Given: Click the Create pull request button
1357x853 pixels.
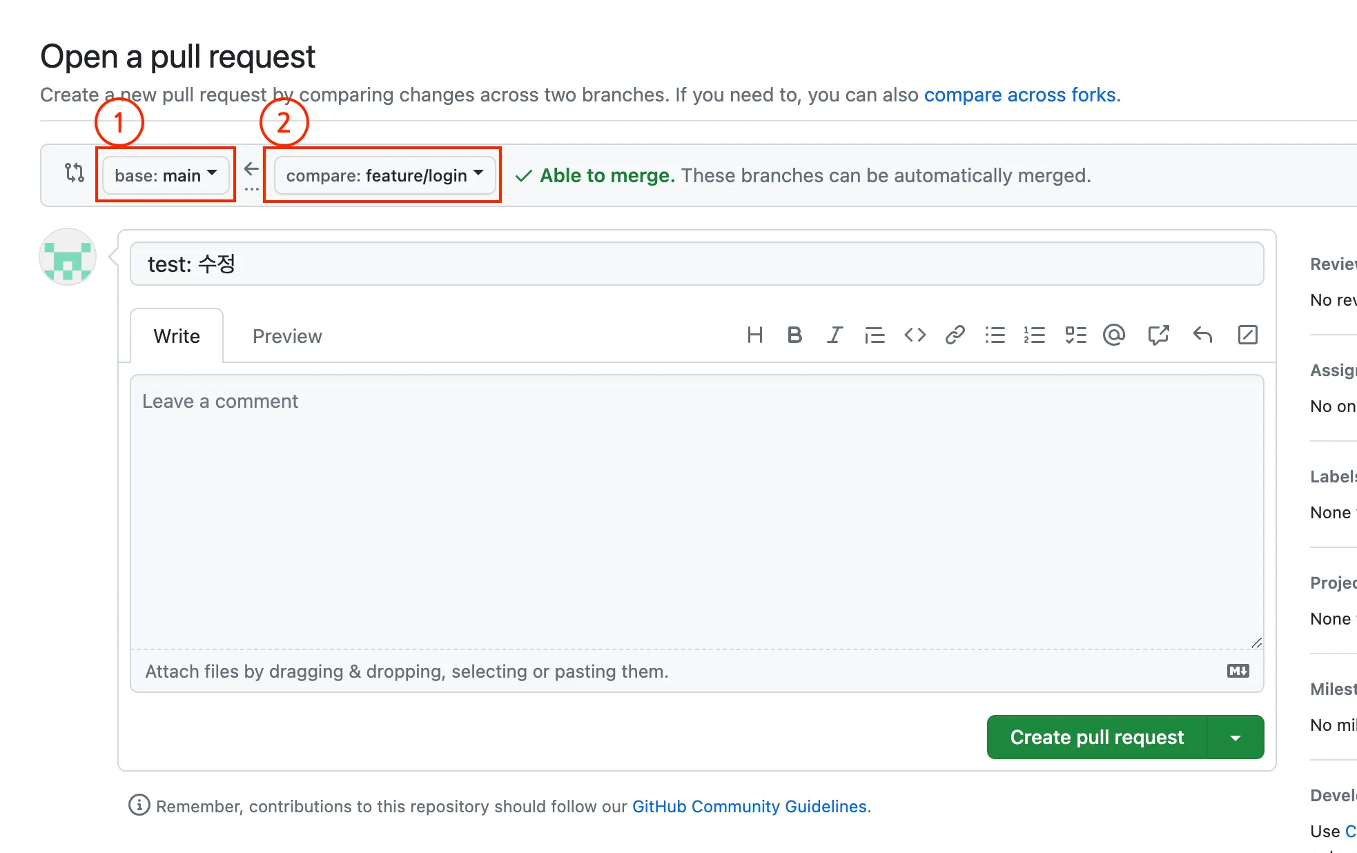Looking at the screenshot, I should click(1097, 737).
